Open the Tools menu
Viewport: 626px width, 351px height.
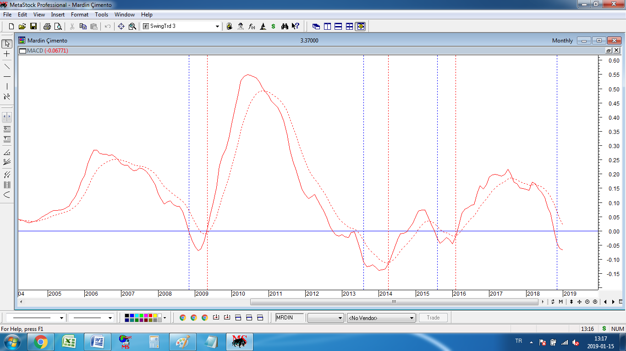(x=102, y=15)
